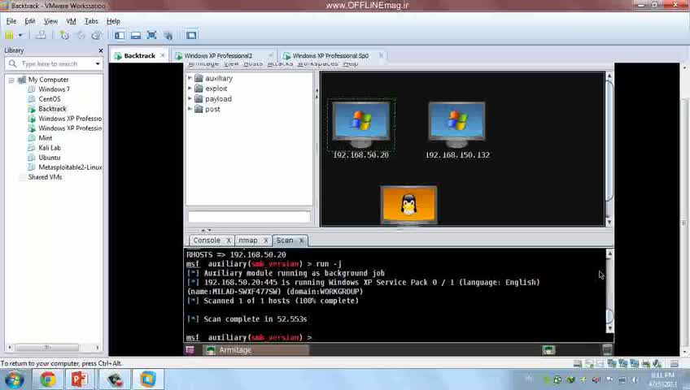
Task: Open the Edit menu
Action: tap(29, 21)
